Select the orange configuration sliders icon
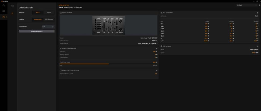 click(x=12, y=14)
